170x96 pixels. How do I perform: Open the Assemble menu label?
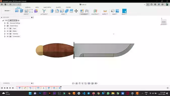coord(84,14)
